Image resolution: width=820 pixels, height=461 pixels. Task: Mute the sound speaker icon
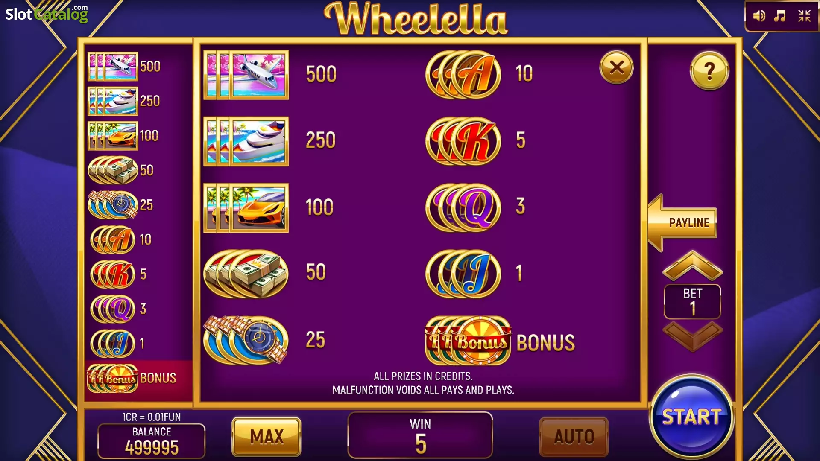pyautogui.click(x=759, y=16)
